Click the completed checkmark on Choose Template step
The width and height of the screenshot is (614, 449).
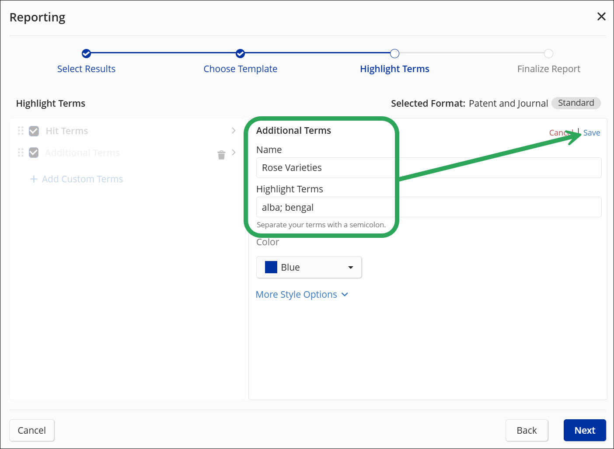point(240,53)
